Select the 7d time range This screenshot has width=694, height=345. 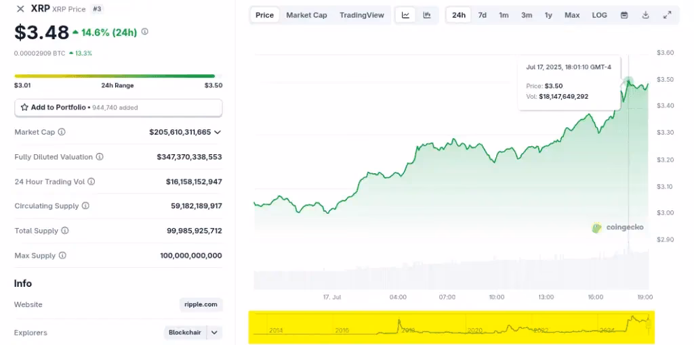coord(482,15)
